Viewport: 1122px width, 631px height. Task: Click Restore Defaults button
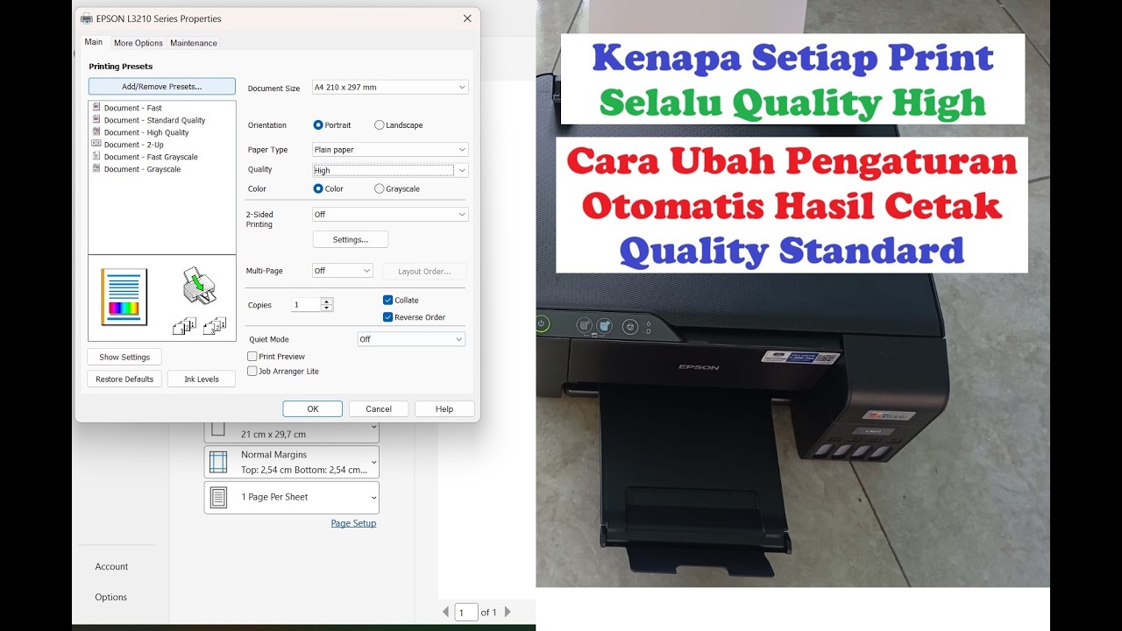(124, 379)
